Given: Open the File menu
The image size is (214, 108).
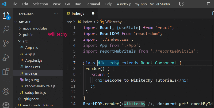Looking at the screenshot, I should (x=14, y=4).
